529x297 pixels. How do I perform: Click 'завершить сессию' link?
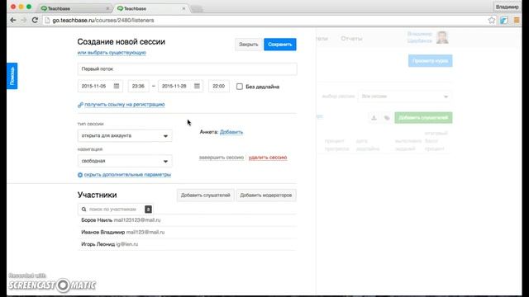pos(222,158)
